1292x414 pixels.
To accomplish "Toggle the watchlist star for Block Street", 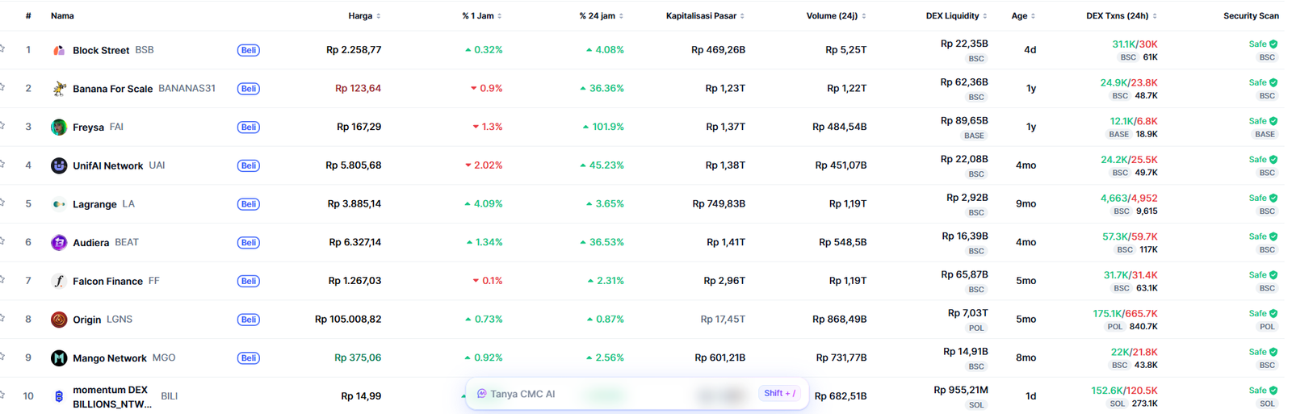I will (x=2, y=49).
